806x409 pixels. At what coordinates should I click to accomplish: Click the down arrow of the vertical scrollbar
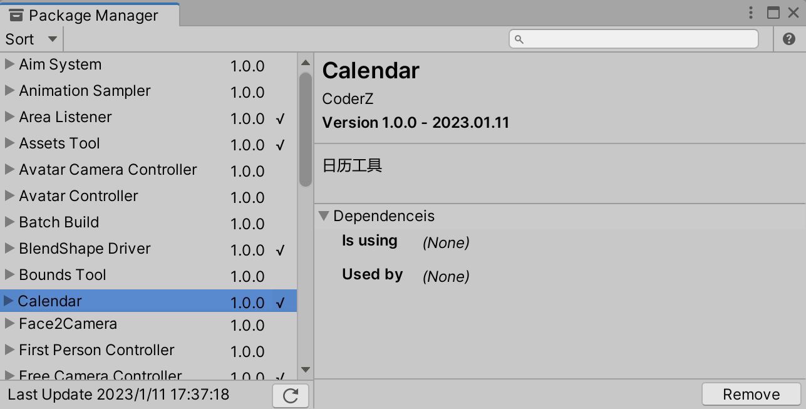(305, 370)
